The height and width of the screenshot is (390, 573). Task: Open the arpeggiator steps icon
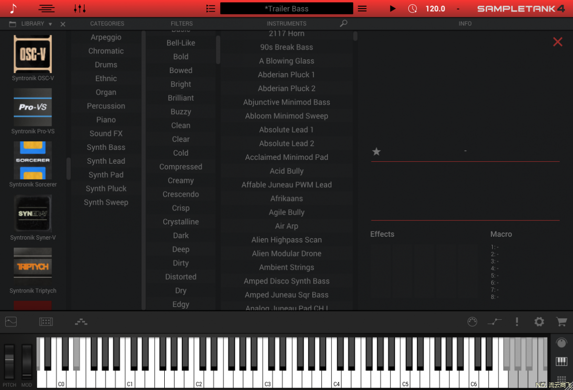pos(81,322)
